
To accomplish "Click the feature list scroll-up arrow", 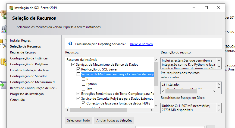I will (156, 60).
